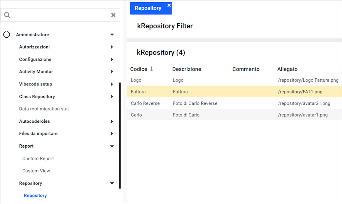Sort by Codice column arrow
342x204 pixels.
click(152, 69)
